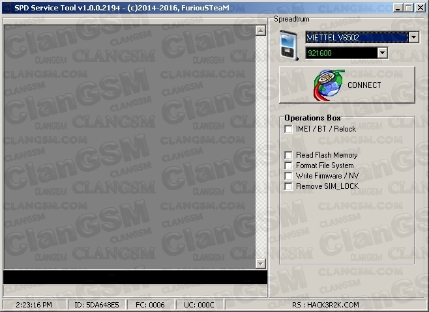
Task: Click the log scrollbar up arrow
Action: pyautogui.click(x=261, y=31)
